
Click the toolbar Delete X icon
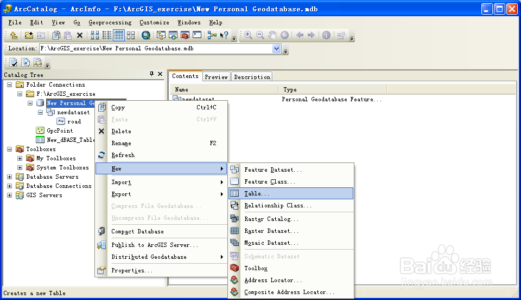(x=80, y=35)
